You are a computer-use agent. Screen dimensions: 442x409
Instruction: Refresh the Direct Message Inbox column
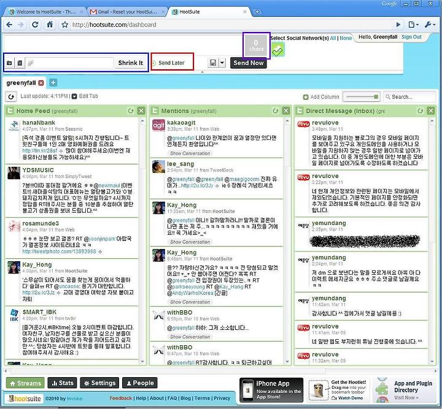(x=421, y=111)
